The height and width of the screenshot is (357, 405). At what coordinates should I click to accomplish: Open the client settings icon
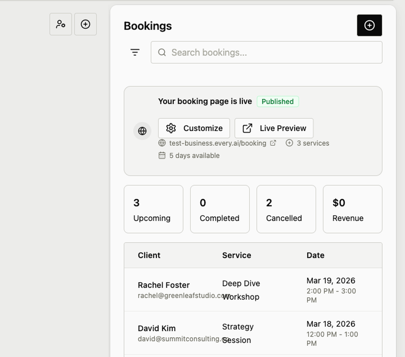pyautogui.click(x=60, y=24)
